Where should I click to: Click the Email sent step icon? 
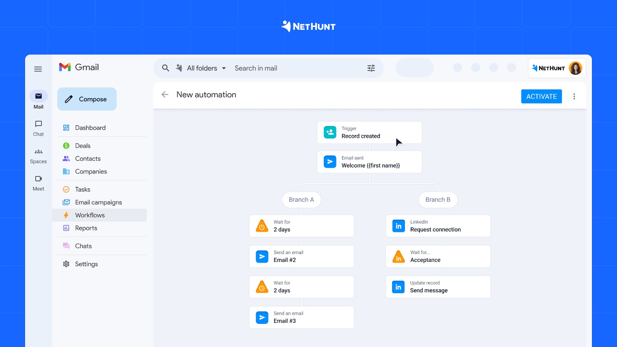330,162
